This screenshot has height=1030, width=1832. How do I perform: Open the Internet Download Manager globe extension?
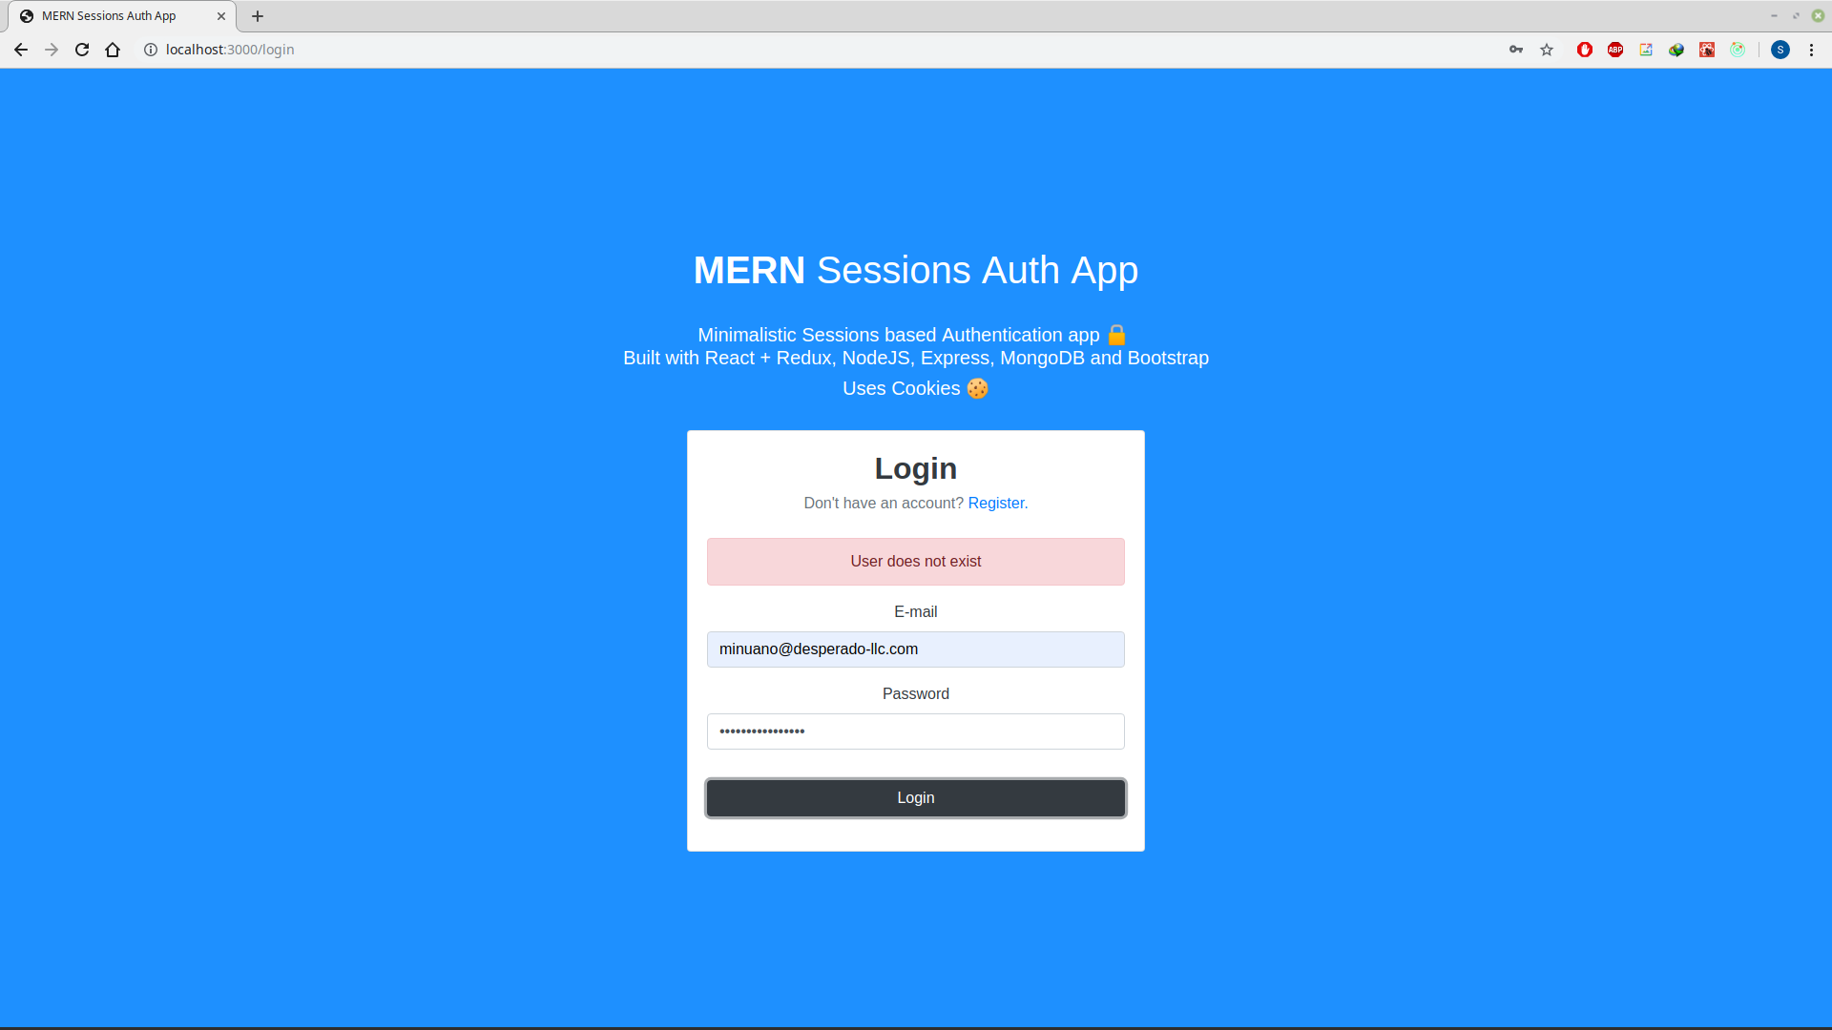(1676, 50)
